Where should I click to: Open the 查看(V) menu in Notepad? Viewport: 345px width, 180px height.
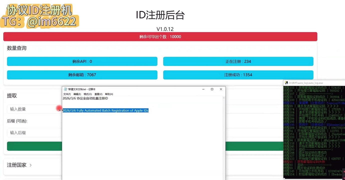click(x=98, y=94)
